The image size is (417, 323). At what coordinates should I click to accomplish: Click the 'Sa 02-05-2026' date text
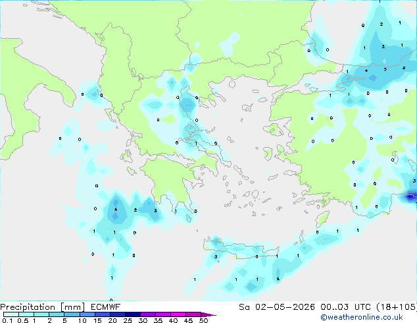[x=277, y=307]
